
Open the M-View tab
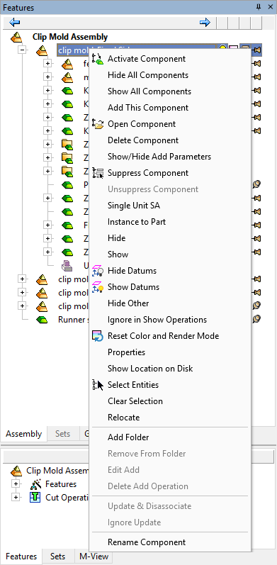click(x=94, y=556)
